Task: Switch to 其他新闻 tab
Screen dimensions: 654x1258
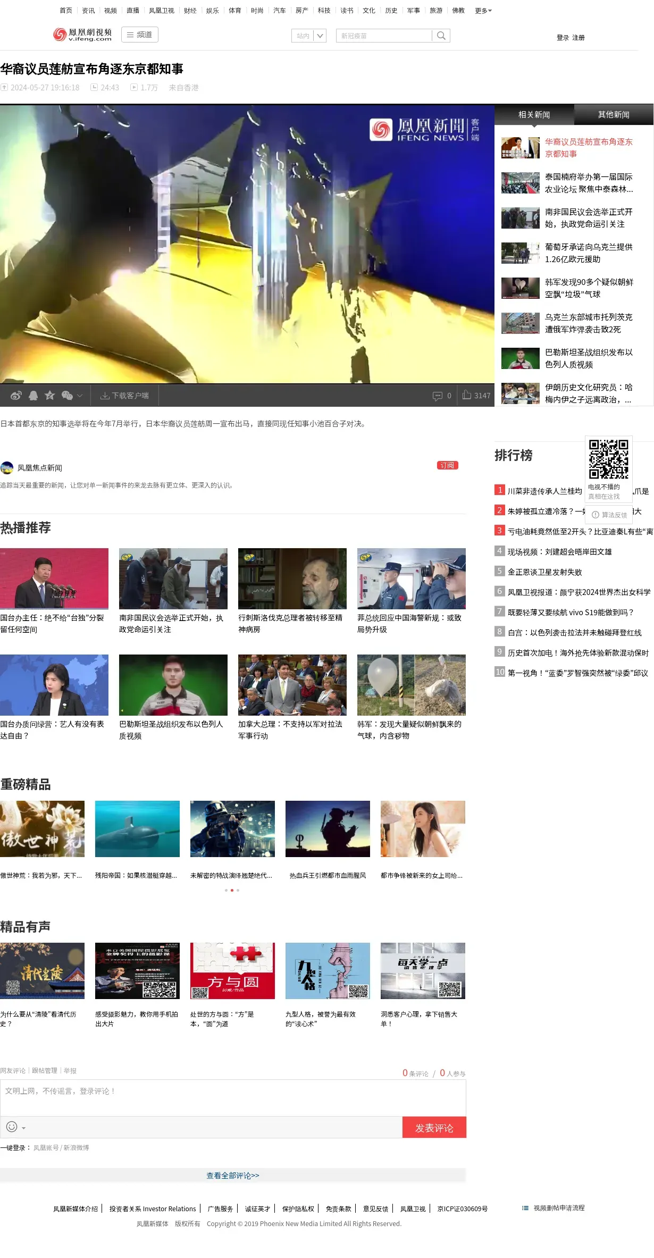Action: [614, 115]
